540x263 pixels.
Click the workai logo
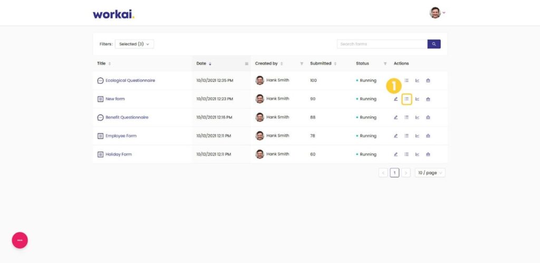114,14
